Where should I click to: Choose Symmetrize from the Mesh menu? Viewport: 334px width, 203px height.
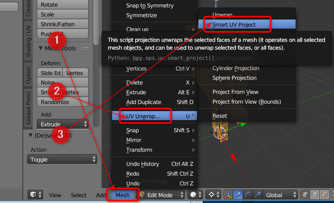[154, 15]
